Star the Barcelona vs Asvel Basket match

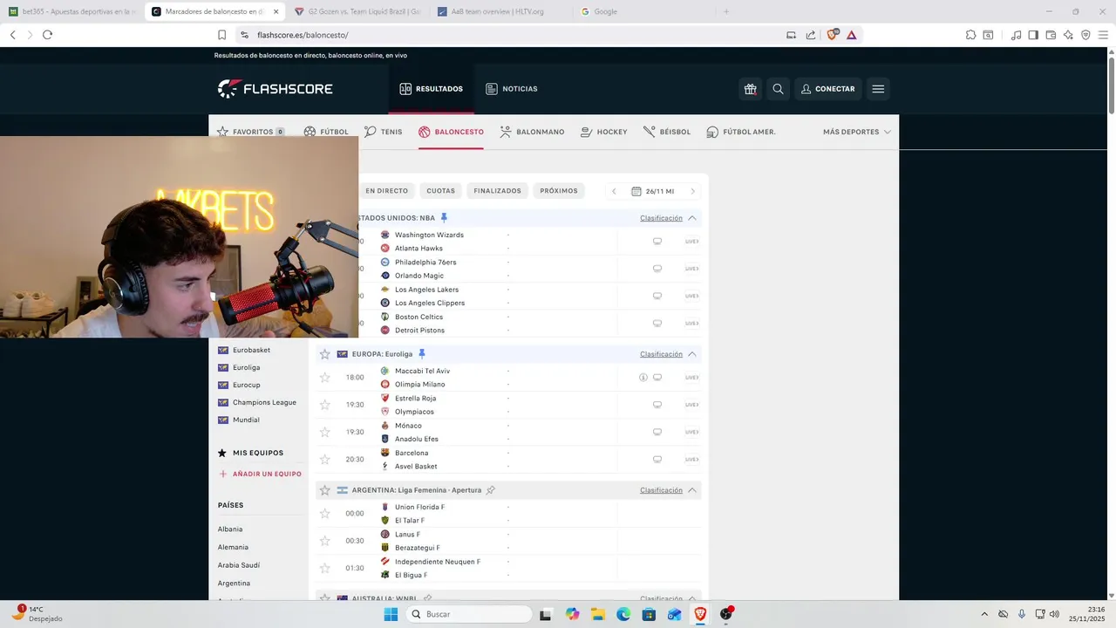pyautogui.click(x=325, y=460)
